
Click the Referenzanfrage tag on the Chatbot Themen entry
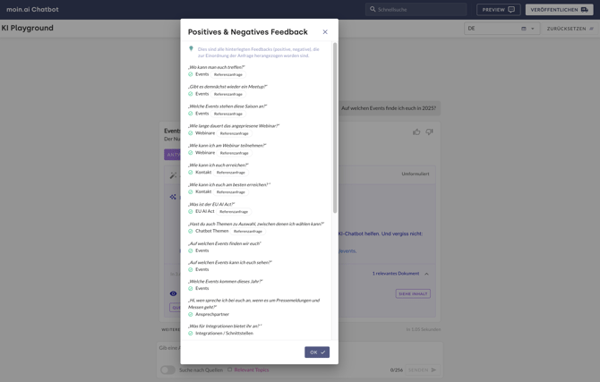pos(248,232)
